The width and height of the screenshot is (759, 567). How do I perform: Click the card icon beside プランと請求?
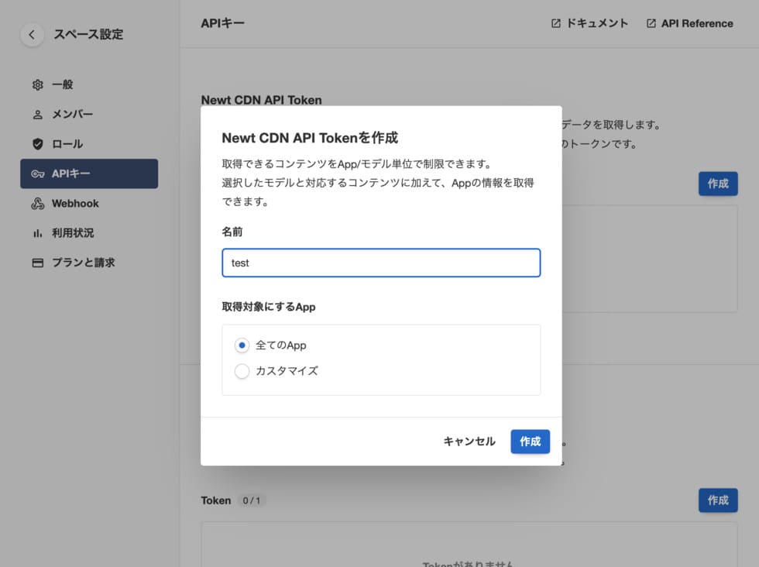tap(38, 263)
